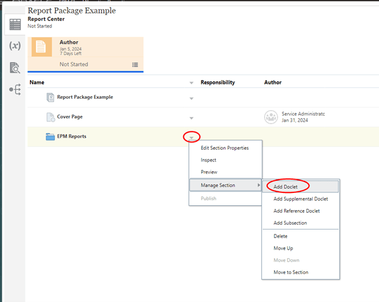Screen dimensions: 379x302
Task: Click the list icon on Author phase card
Action: [135, 65]
